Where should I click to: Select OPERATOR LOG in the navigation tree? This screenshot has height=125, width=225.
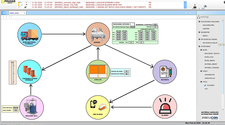[210, 78]
